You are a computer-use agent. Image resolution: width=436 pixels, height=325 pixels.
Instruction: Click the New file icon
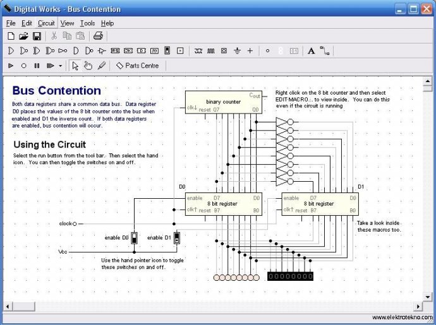(x=11, y=36)
